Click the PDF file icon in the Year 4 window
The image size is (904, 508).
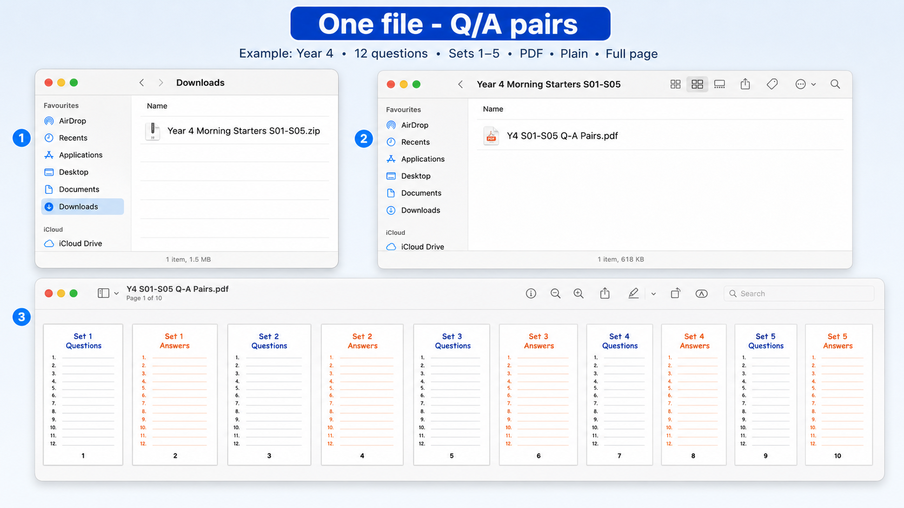[x=491, y=136]
